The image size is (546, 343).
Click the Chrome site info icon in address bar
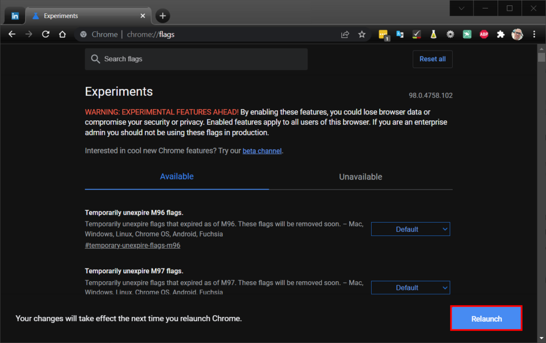point(83,34)
